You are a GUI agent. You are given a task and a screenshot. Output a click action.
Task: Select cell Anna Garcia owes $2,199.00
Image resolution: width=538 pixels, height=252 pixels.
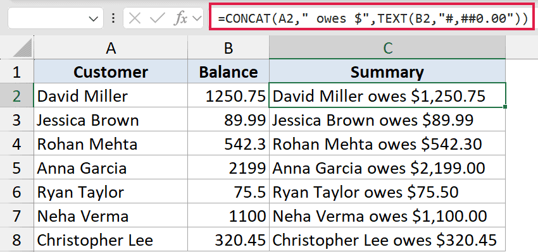[387, 168]
